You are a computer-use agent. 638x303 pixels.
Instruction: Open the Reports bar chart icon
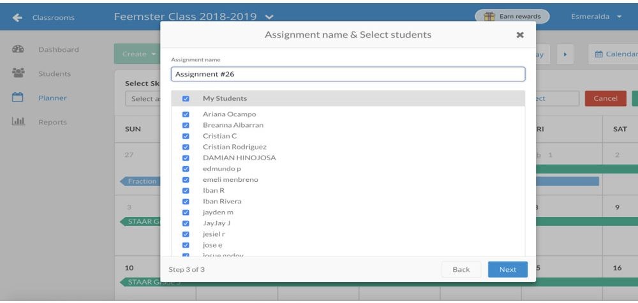19,121
